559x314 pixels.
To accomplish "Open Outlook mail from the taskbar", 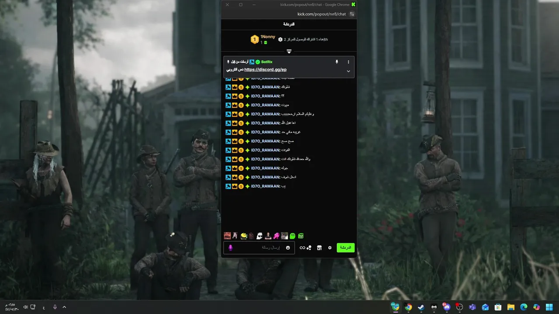I will (485, 307).
